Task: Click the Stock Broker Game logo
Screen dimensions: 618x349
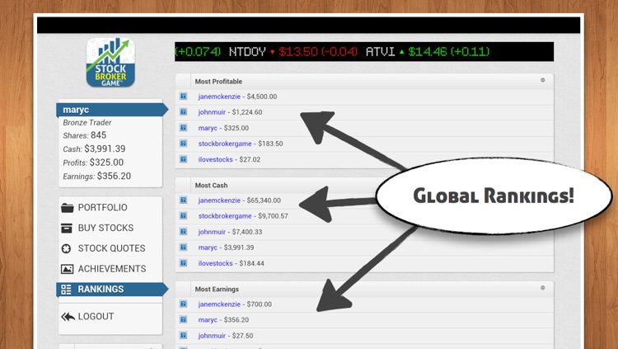Action: tap(110, 63)
